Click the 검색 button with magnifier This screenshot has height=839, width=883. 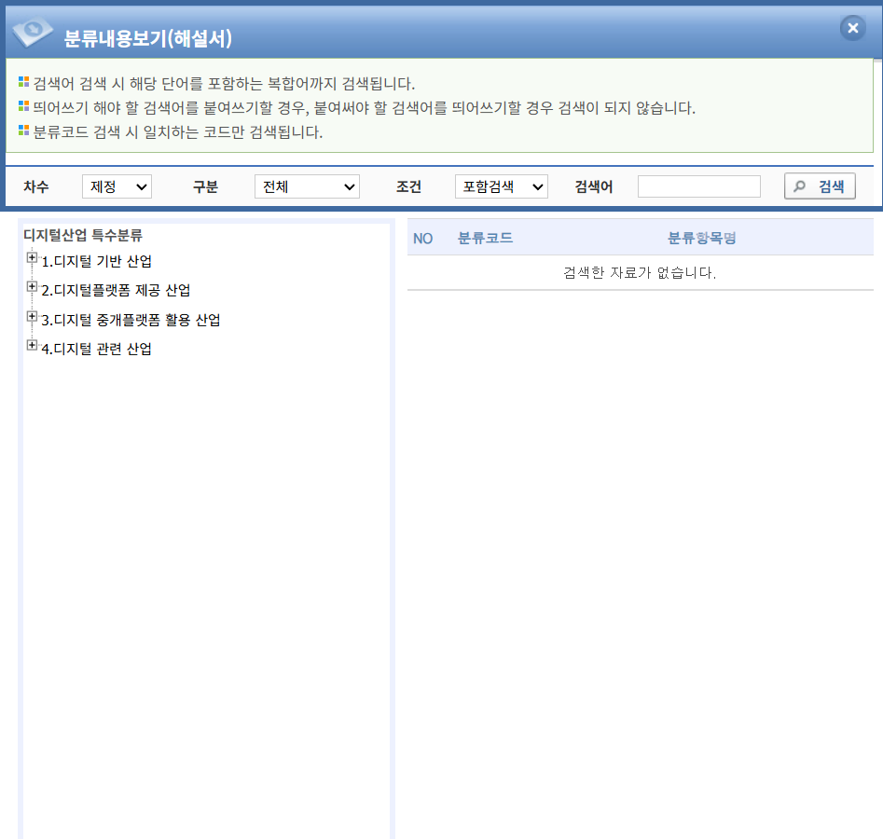coord(820,186)
